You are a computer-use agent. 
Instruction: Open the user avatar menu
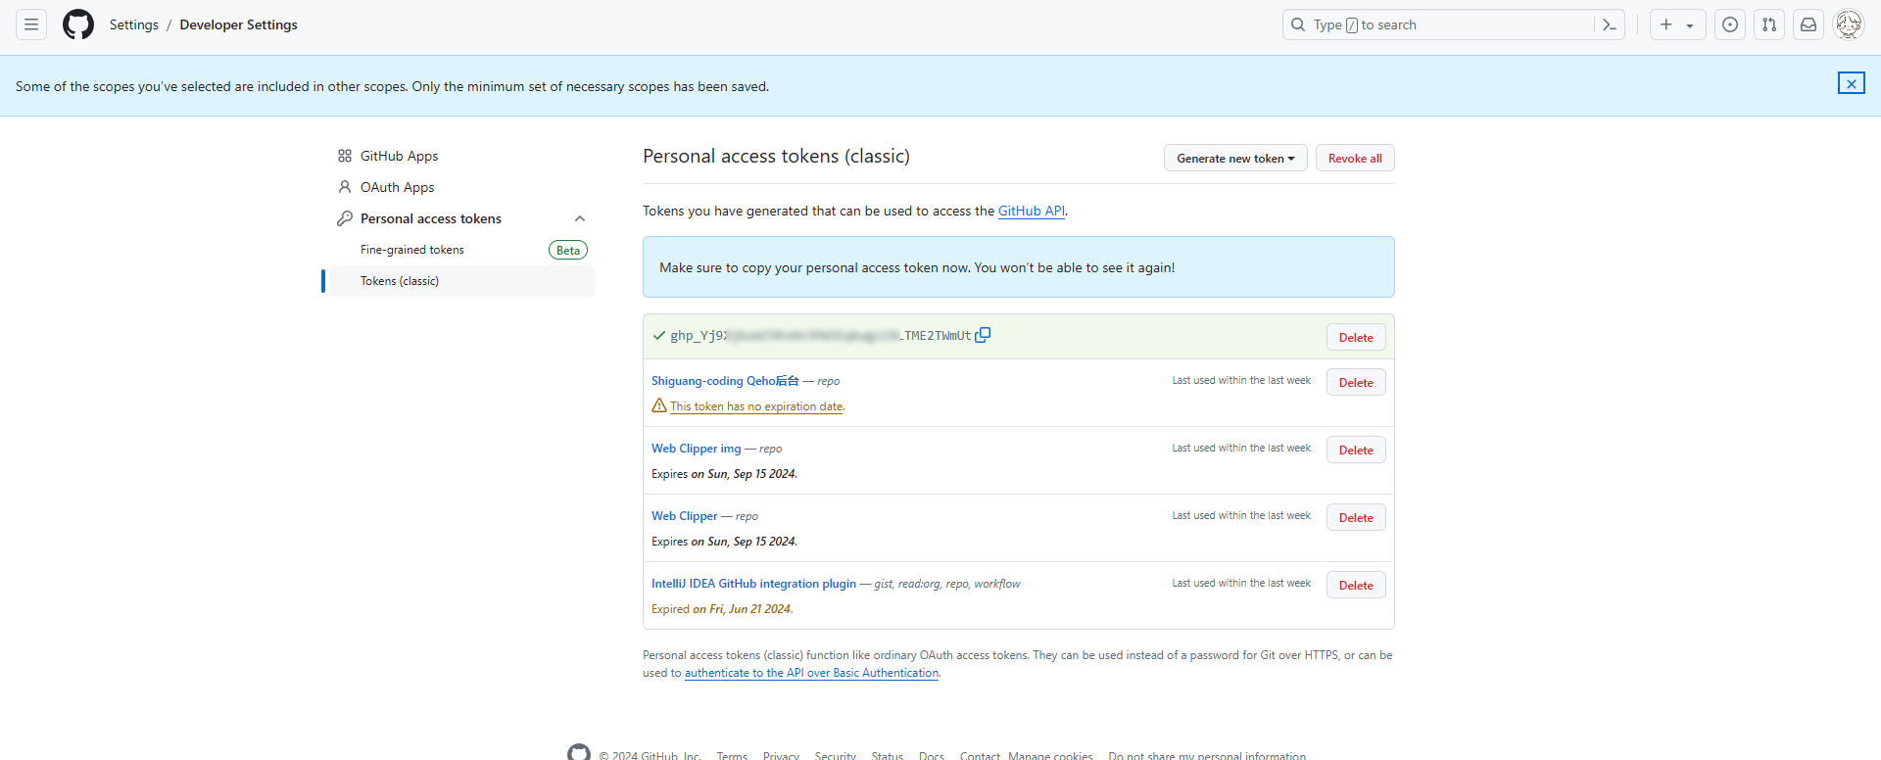point(1849,24)
